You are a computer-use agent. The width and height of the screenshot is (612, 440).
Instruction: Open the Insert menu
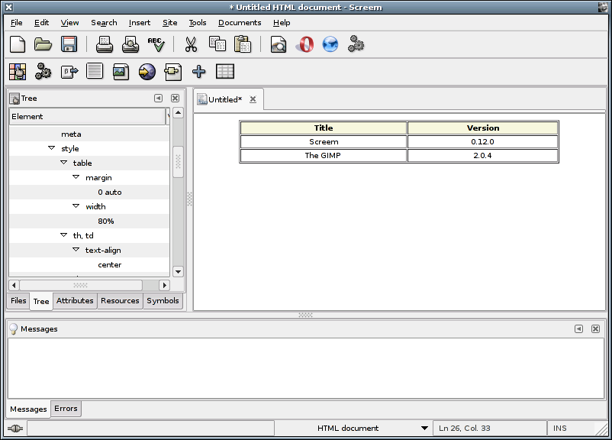(x=140, y=23)
